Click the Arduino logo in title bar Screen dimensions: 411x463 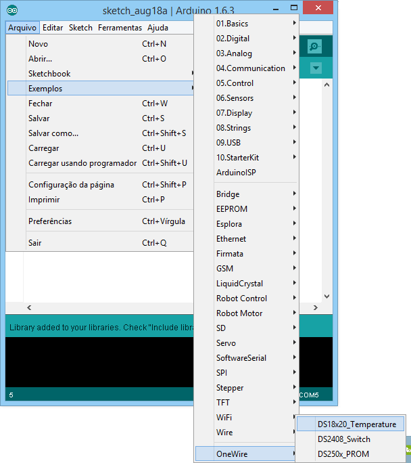[x=13, y=10]
